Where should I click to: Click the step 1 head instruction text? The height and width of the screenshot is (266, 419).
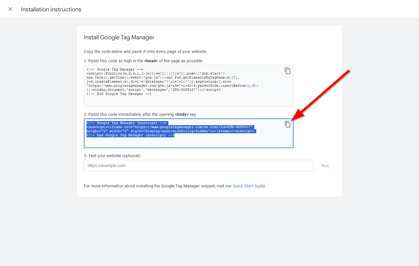144,61
